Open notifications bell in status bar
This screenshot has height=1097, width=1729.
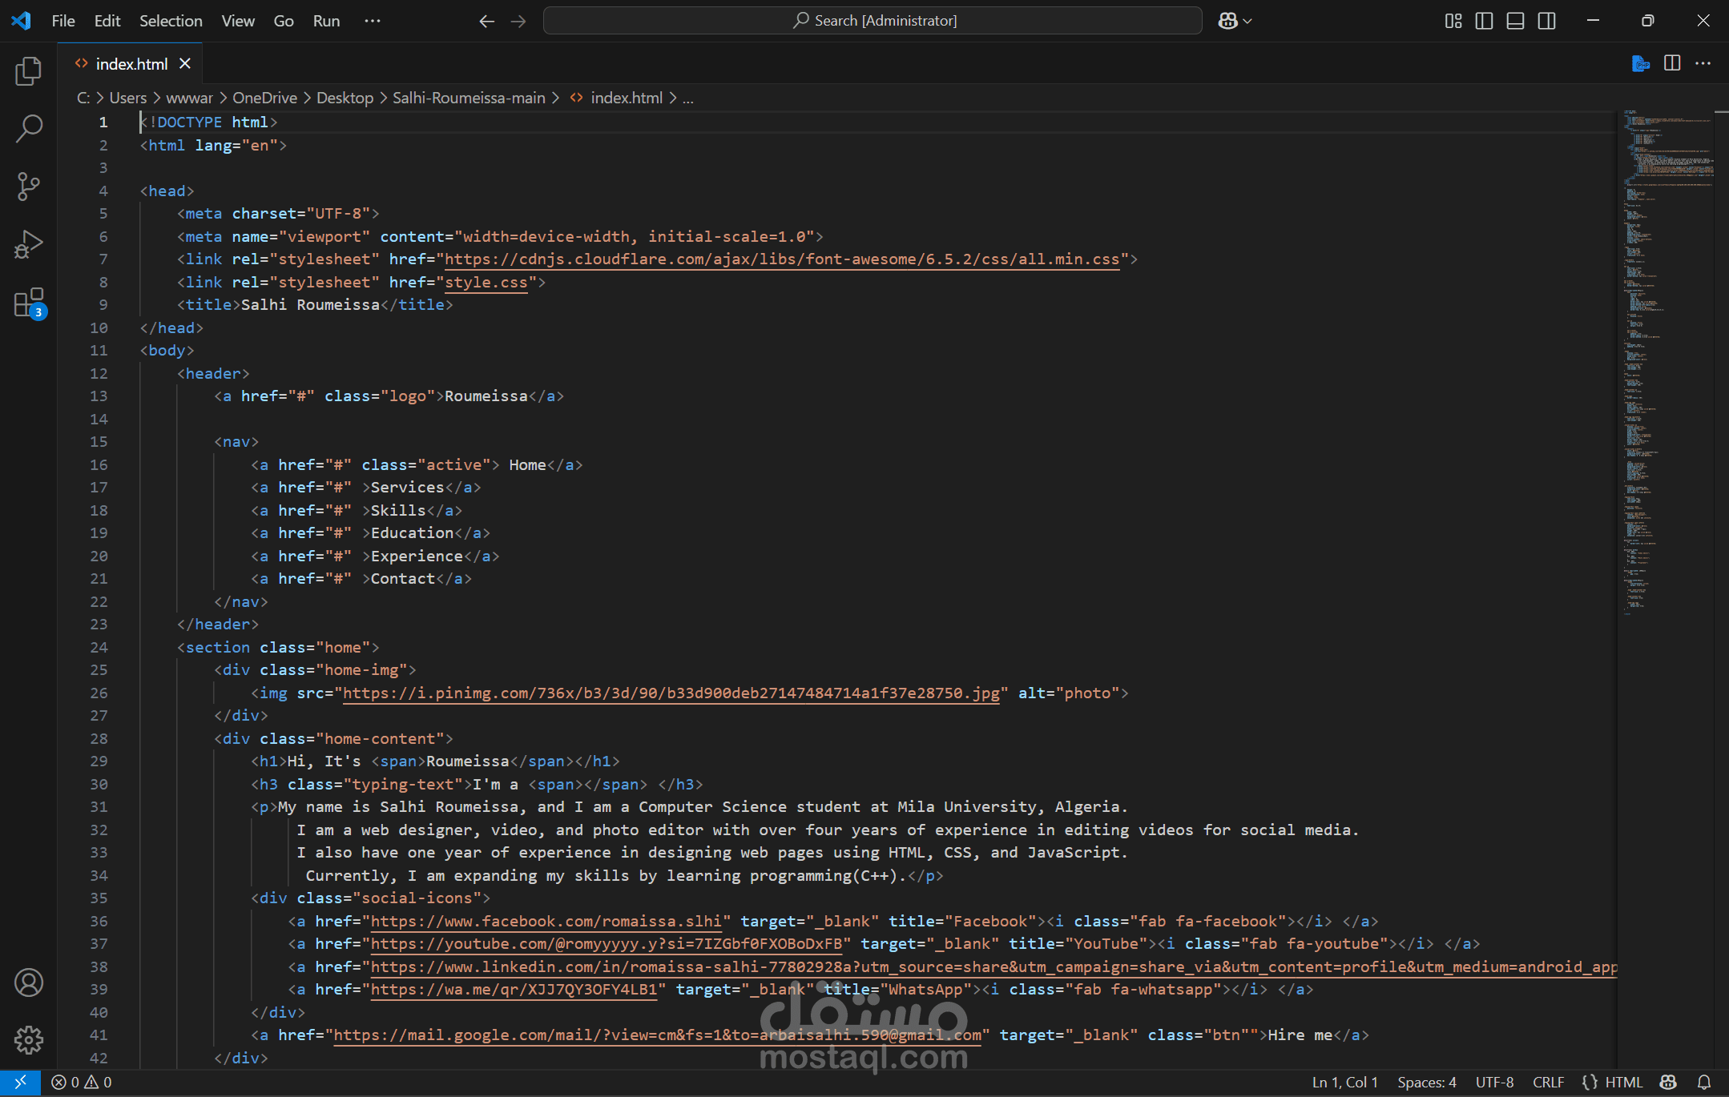pos(1704,1083)
